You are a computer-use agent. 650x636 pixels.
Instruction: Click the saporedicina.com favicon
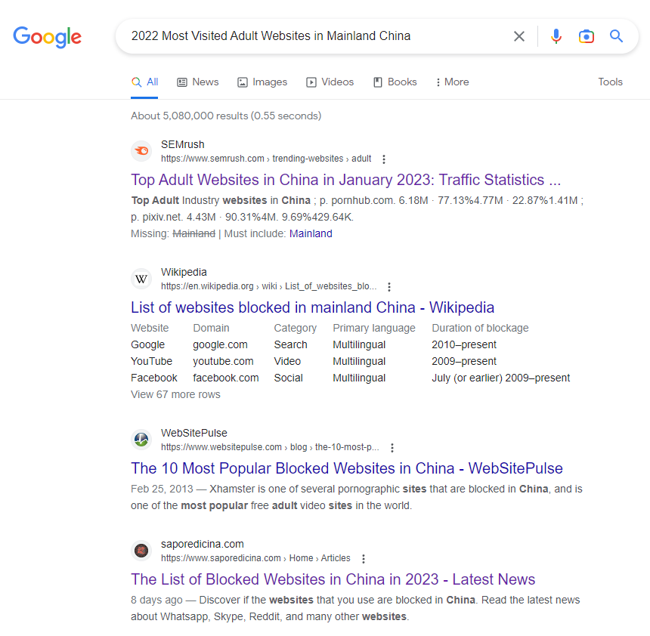pos(141,550)
